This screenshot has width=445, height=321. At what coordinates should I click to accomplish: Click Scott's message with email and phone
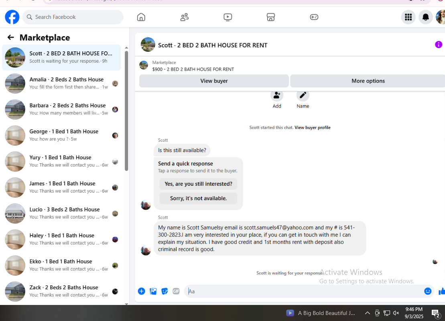pos(260,238)
